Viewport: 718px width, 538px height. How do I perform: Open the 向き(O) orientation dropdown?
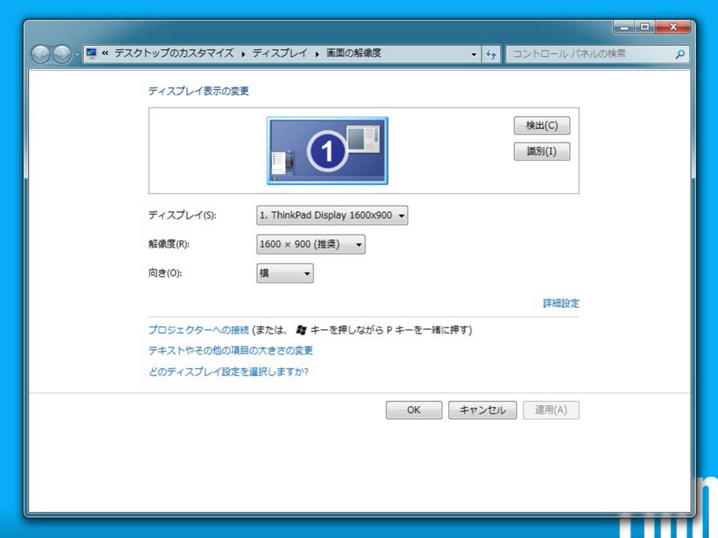click(285, 273)
